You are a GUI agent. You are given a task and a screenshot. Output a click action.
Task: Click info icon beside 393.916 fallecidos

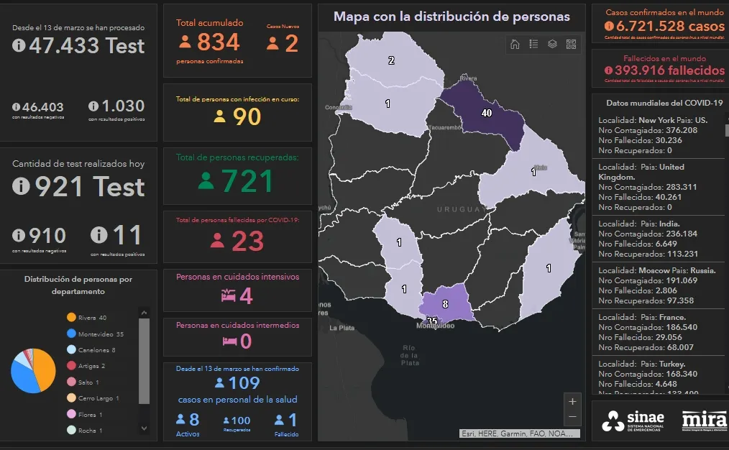(609, 70)
